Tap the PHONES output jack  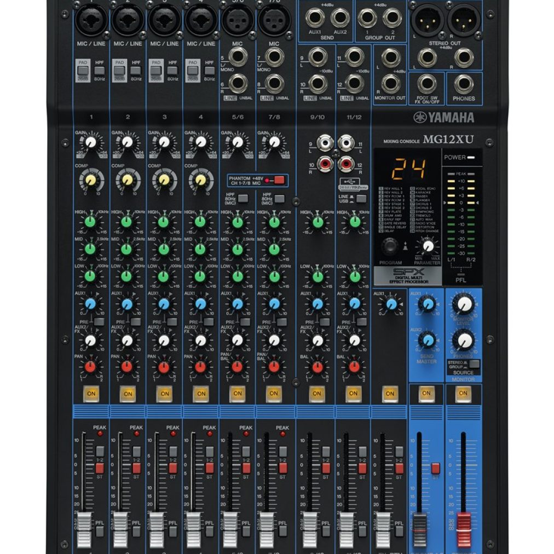point(464,84)
